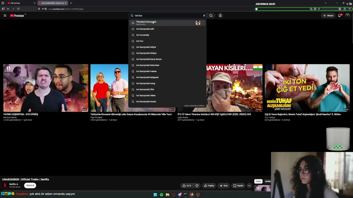Image resolution: width=353 pixels, height=198 pixels.
Task: Open the Windows Start menu
Action: (155, 195)
